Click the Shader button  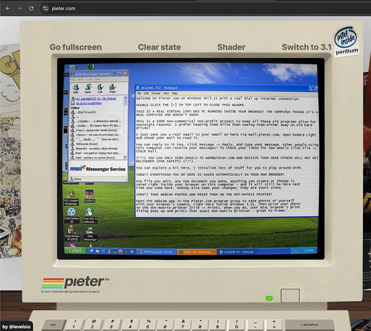pos(231,47)
